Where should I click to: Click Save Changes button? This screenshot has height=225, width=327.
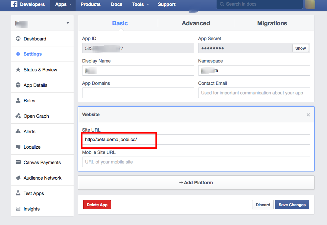coord(292,205)
